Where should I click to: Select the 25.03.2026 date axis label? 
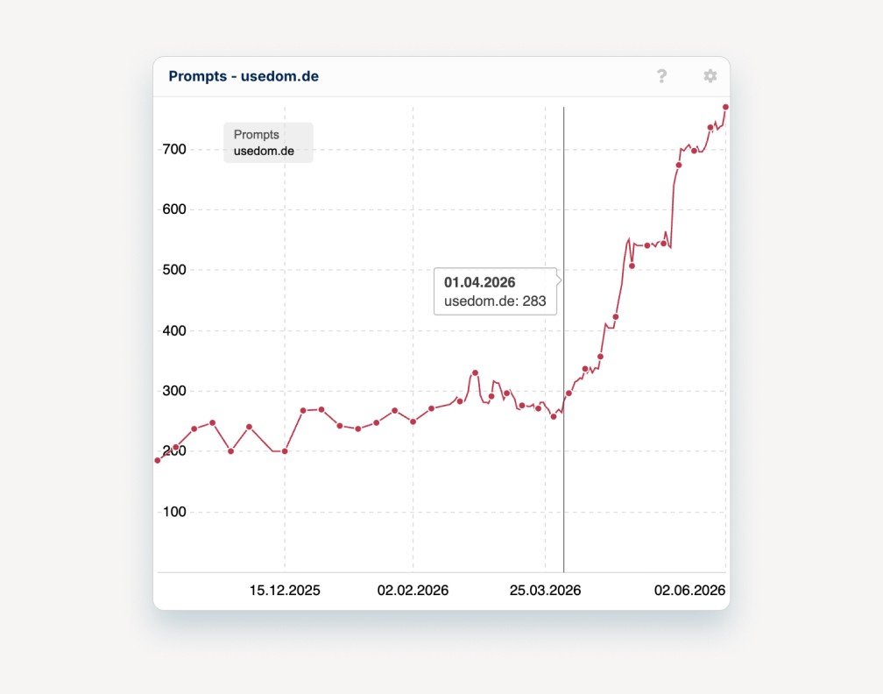click(545, 591)
